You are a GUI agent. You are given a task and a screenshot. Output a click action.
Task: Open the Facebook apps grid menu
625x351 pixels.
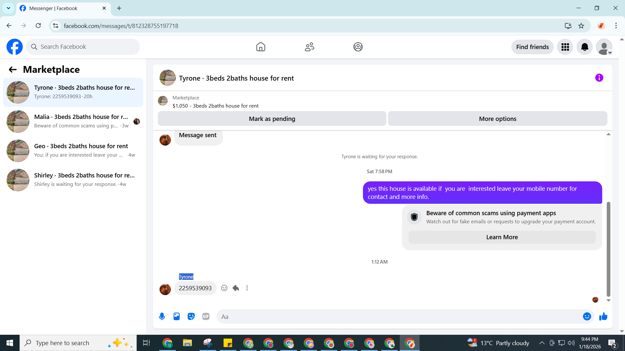(x=565, y=47)
